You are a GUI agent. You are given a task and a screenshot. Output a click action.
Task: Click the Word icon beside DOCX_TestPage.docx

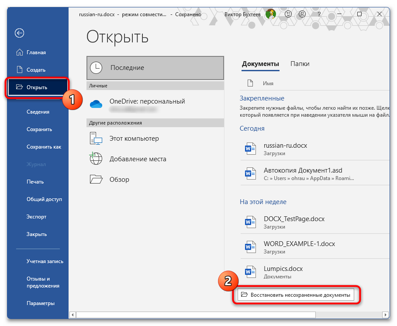point(250,222)
